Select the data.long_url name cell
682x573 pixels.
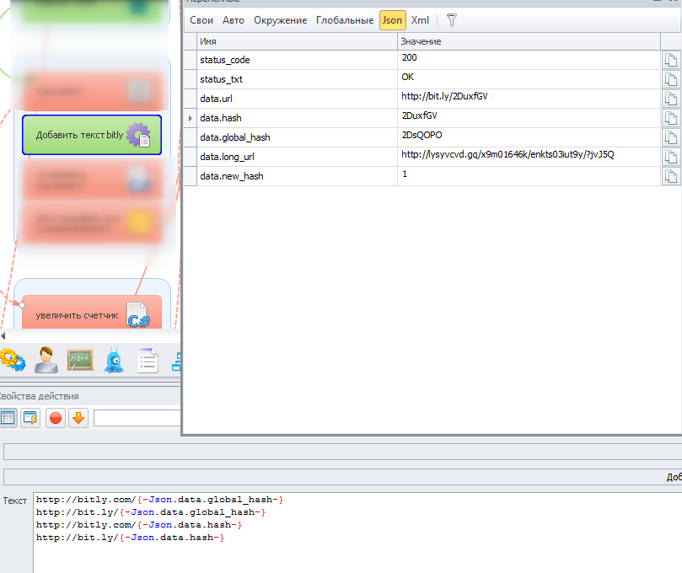point(297,157)
